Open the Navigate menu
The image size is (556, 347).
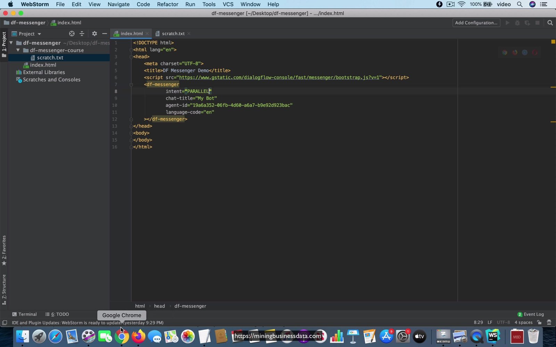click(x=118, y=4)
